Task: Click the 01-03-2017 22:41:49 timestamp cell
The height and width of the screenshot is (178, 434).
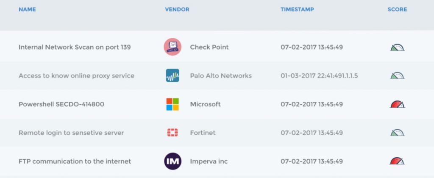Action: [x=319, y=76]
